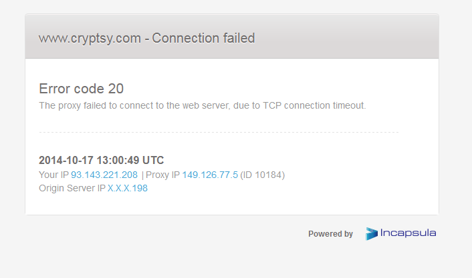Image resolution: width=472 pixels, height=278 pixels.
Task: Click the Incapsula blue logo icon
Action: tap(372, 233)
